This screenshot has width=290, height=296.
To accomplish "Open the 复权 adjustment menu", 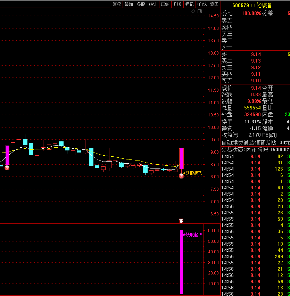I will pyautogui.click(x=117, y=4).
